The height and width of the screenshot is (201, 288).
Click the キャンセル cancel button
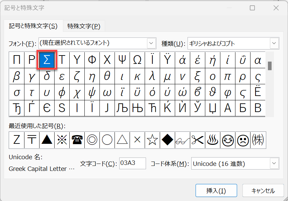[263, 191]
